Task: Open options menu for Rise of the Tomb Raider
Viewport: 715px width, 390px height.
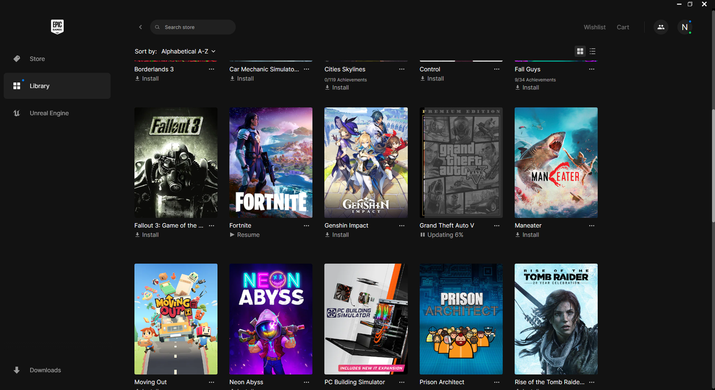Action: [592, 382]
